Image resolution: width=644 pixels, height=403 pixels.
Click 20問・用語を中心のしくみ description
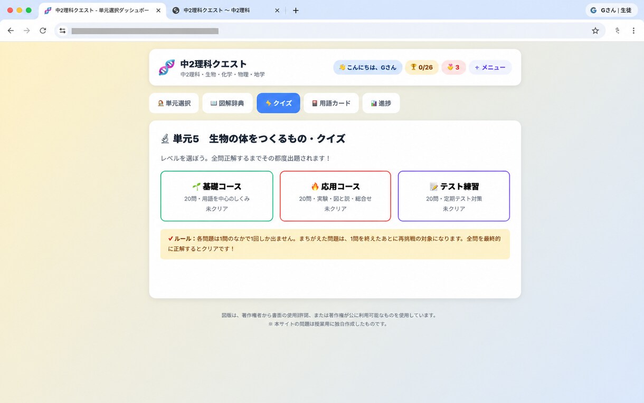click(x=217, y=199)
